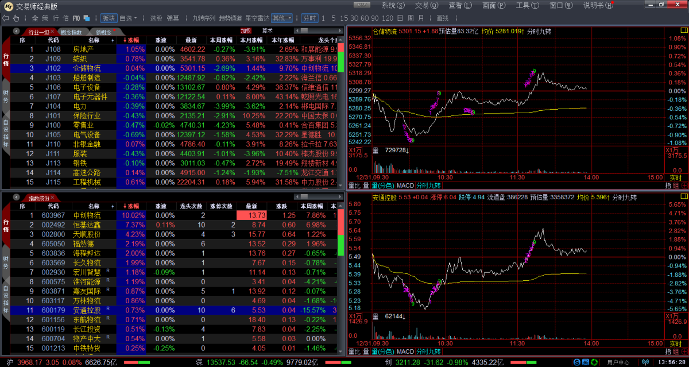Click the back arrow icon in toolbar

6,18
